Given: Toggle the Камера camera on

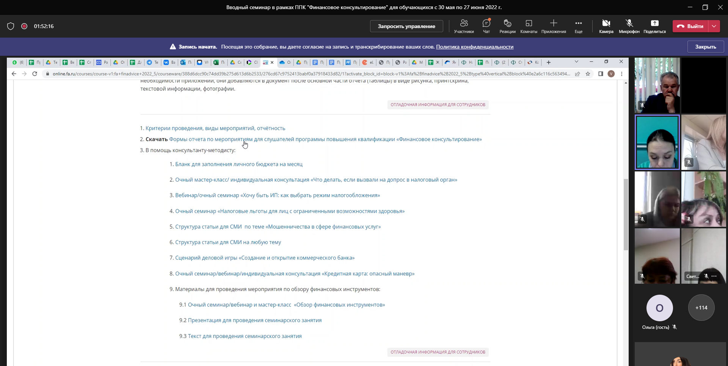Looking at the screenshot, I should coord(606,26).
